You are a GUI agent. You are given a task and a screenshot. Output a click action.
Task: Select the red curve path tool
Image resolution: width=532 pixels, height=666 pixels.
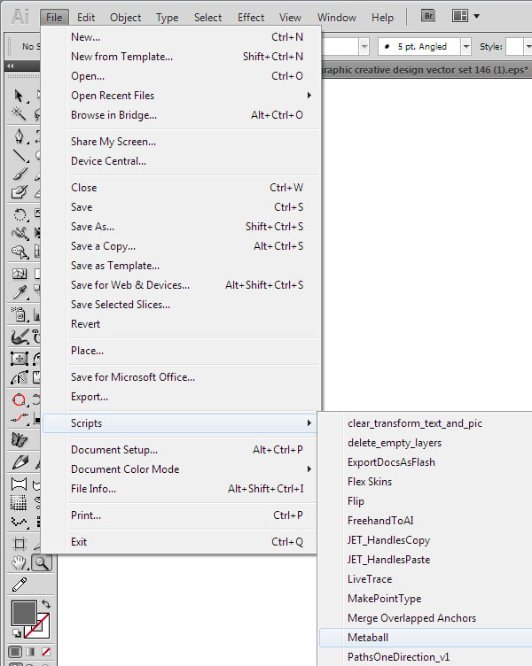click(x=20, y=418)
